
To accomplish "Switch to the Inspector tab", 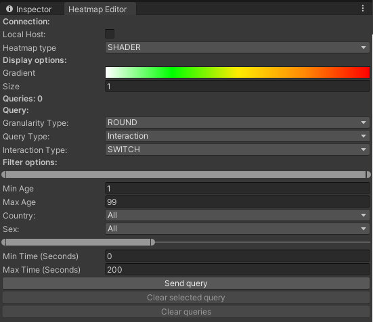I will (x=29, y=9).
